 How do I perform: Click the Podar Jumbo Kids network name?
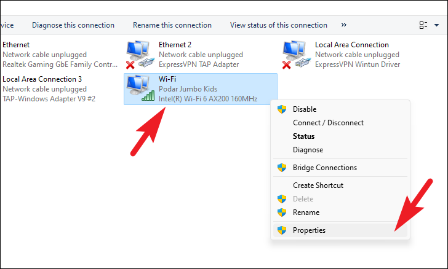tap(188, 89)
